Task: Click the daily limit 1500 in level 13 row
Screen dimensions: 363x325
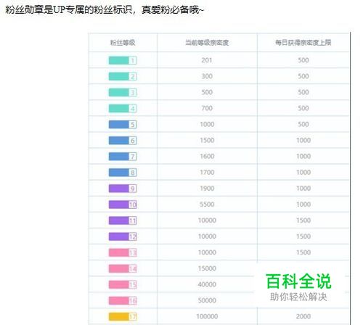Action: point(303,252)
